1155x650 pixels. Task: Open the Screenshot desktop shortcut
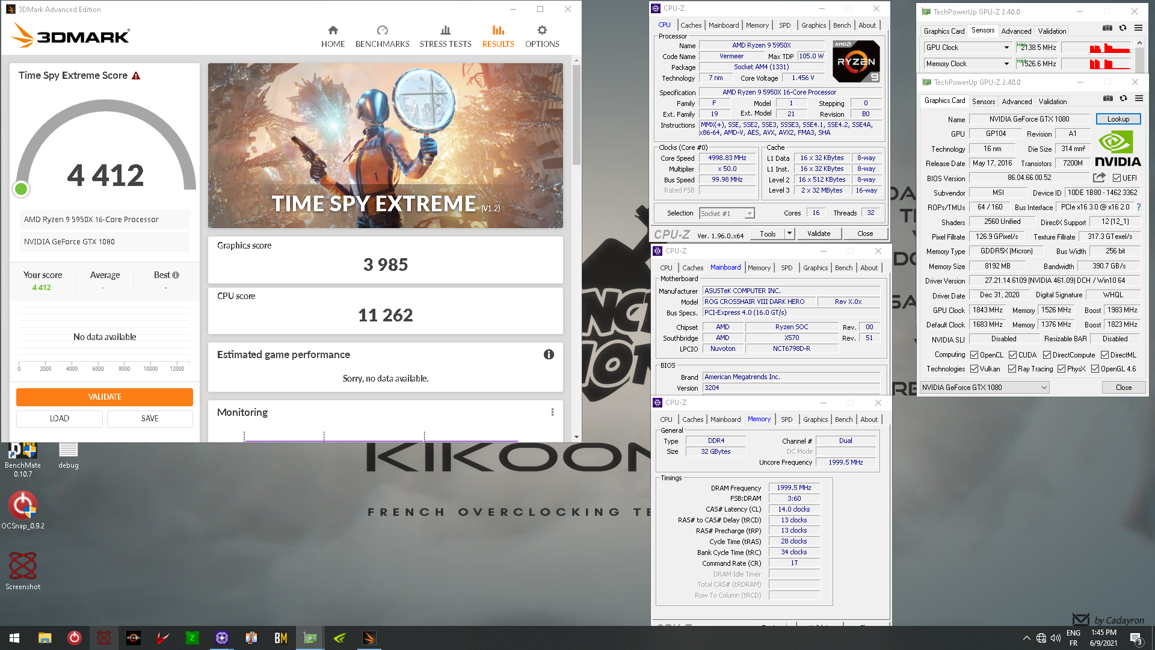click(x=23, y=571)
